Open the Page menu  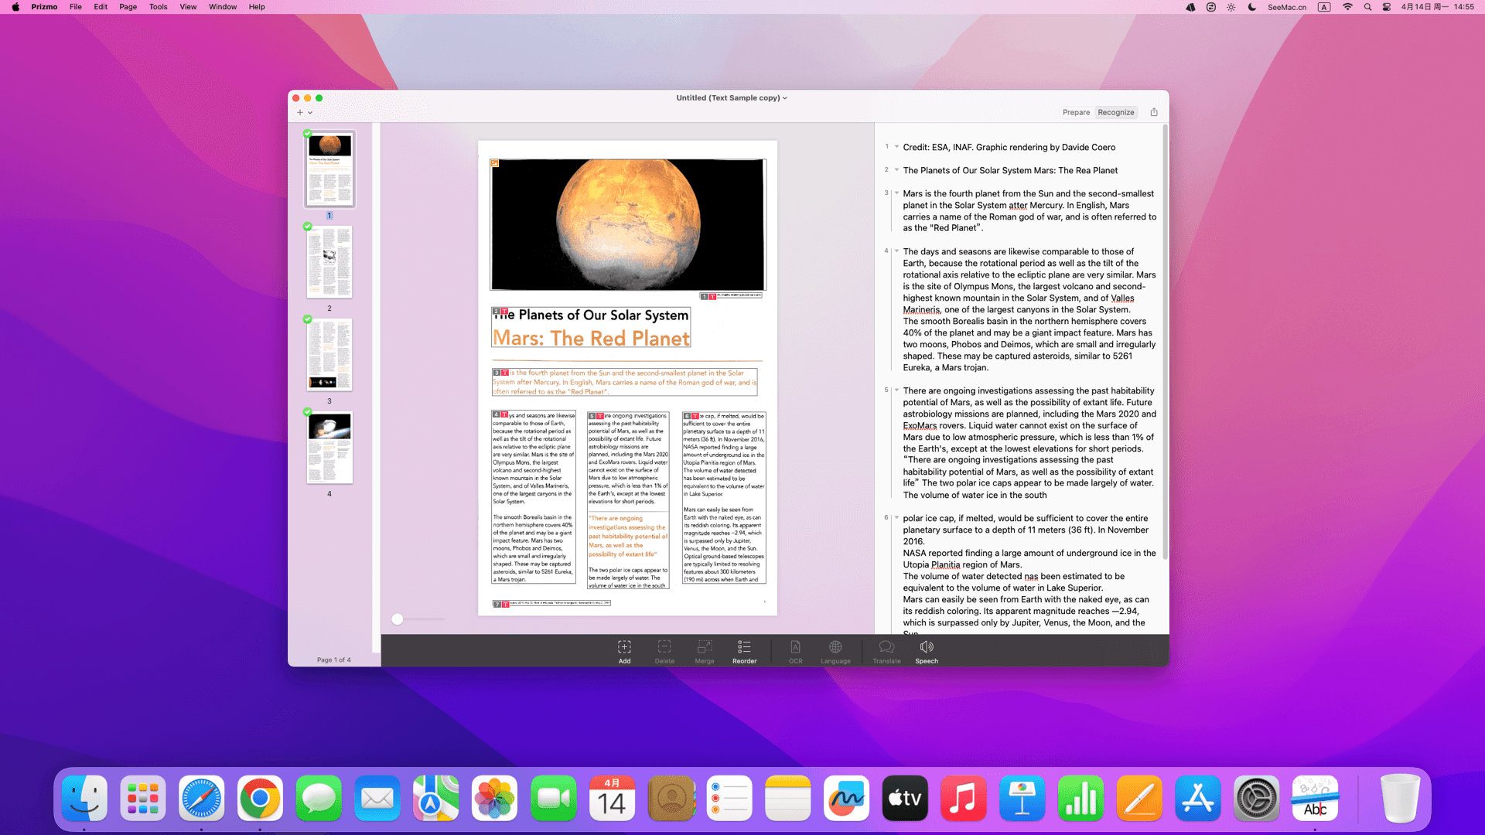(x=128, y=7)
